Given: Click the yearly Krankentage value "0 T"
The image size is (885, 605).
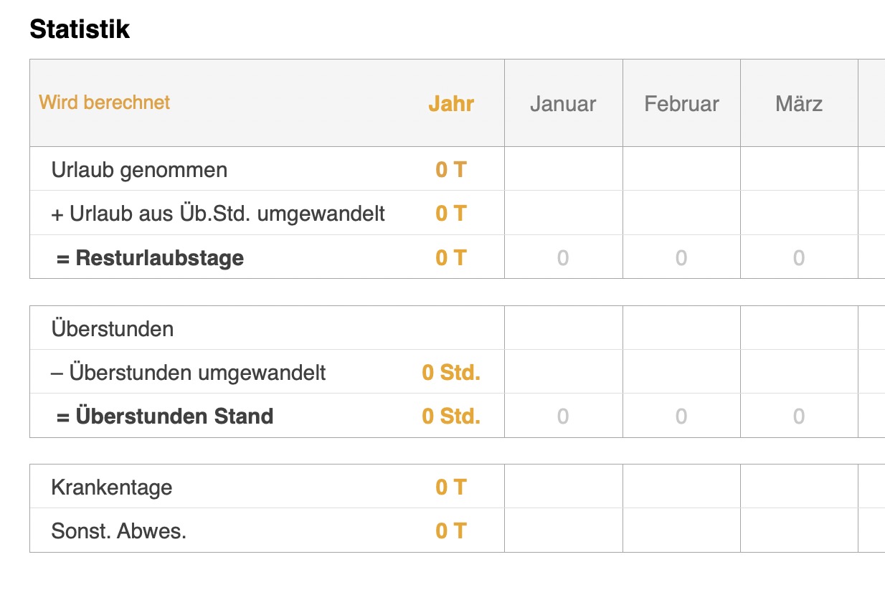Looking at the screenshot, I should point(451,487).
